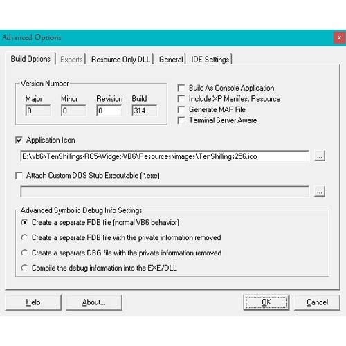Click the Version Number group label
Screen dimensions: 346x346
(44, 84)
